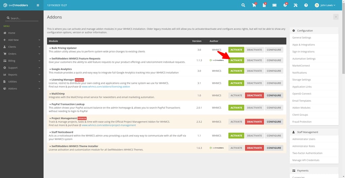
Task: Click the sidebar Search input field
Action: pyautogui.click(x=24, y=18)
